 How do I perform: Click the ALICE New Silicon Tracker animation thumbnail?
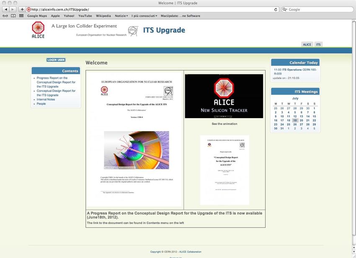click(224, 96)
